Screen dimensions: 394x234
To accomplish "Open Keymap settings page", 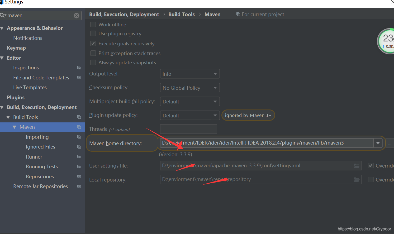I will (x=16, y=48).
